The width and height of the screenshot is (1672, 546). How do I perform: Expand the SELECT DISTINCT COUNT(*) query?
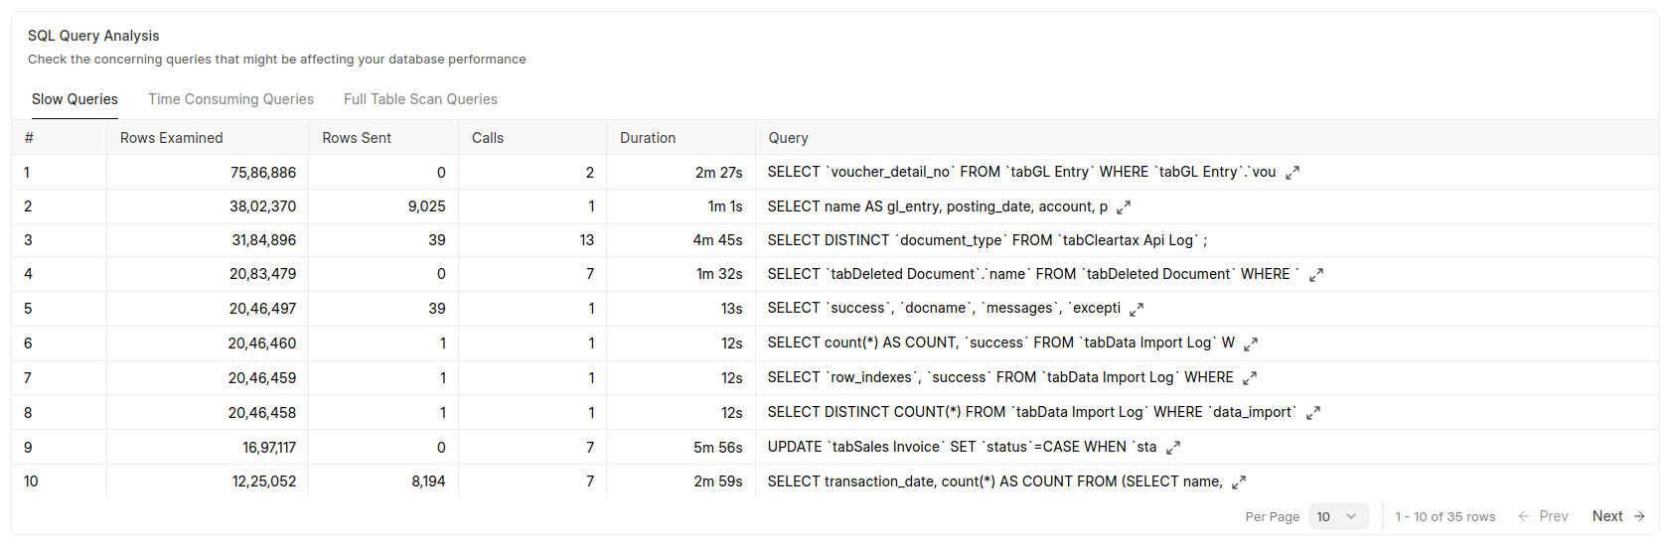point(1313,413)
